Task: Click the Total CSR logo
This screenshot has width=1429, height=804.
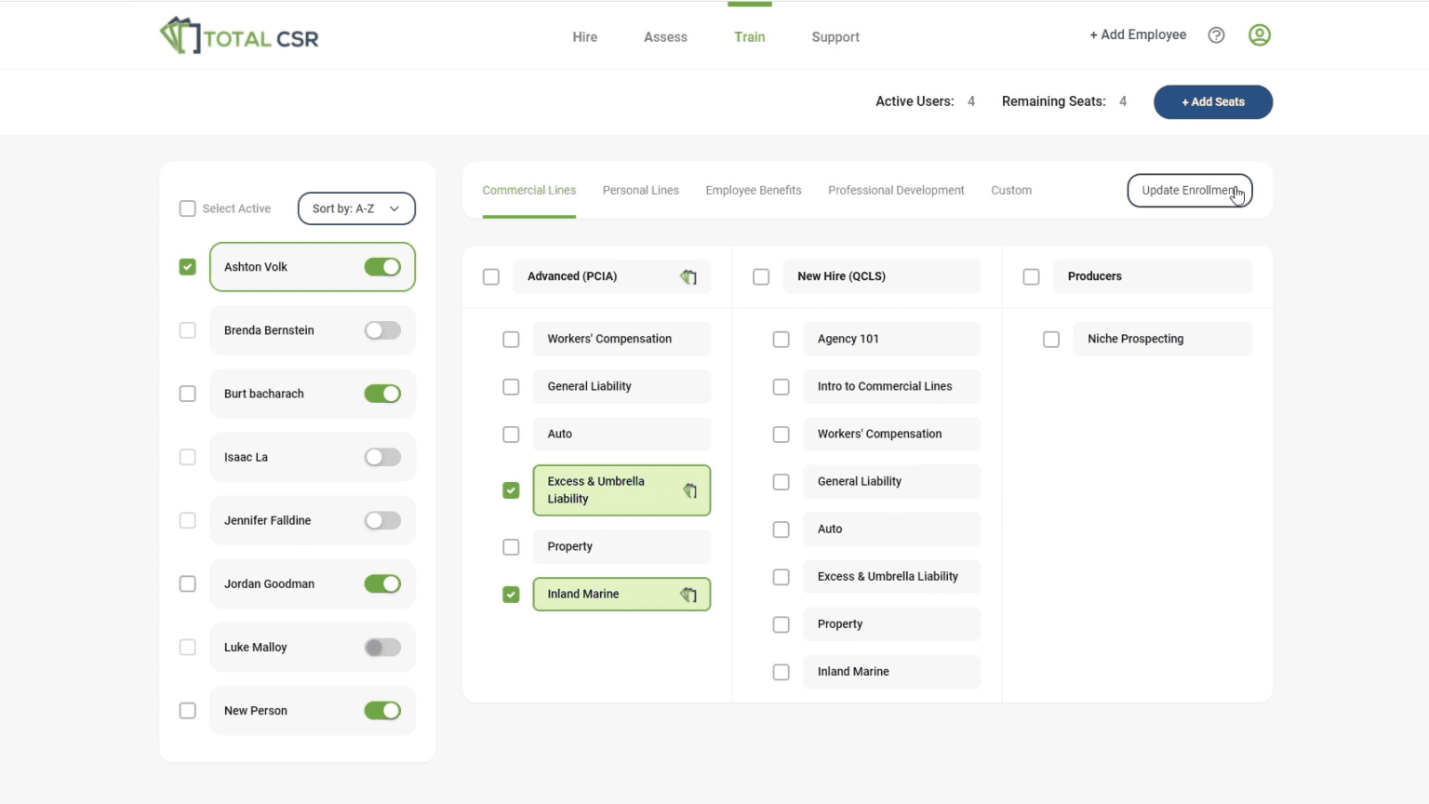Action: [239, 36]
